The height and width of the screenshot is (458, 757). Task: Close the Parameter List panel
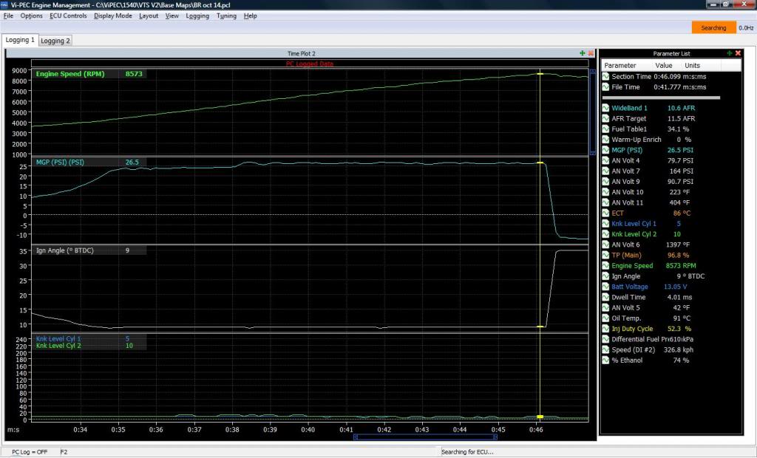(738, 53)
